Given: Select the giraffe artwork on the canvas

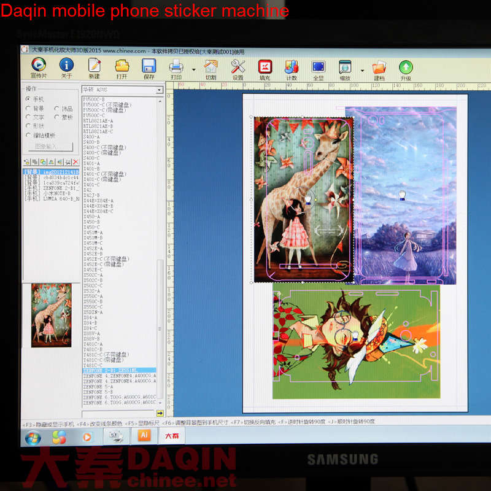Looking at the screenshot, I should point(303,199).
